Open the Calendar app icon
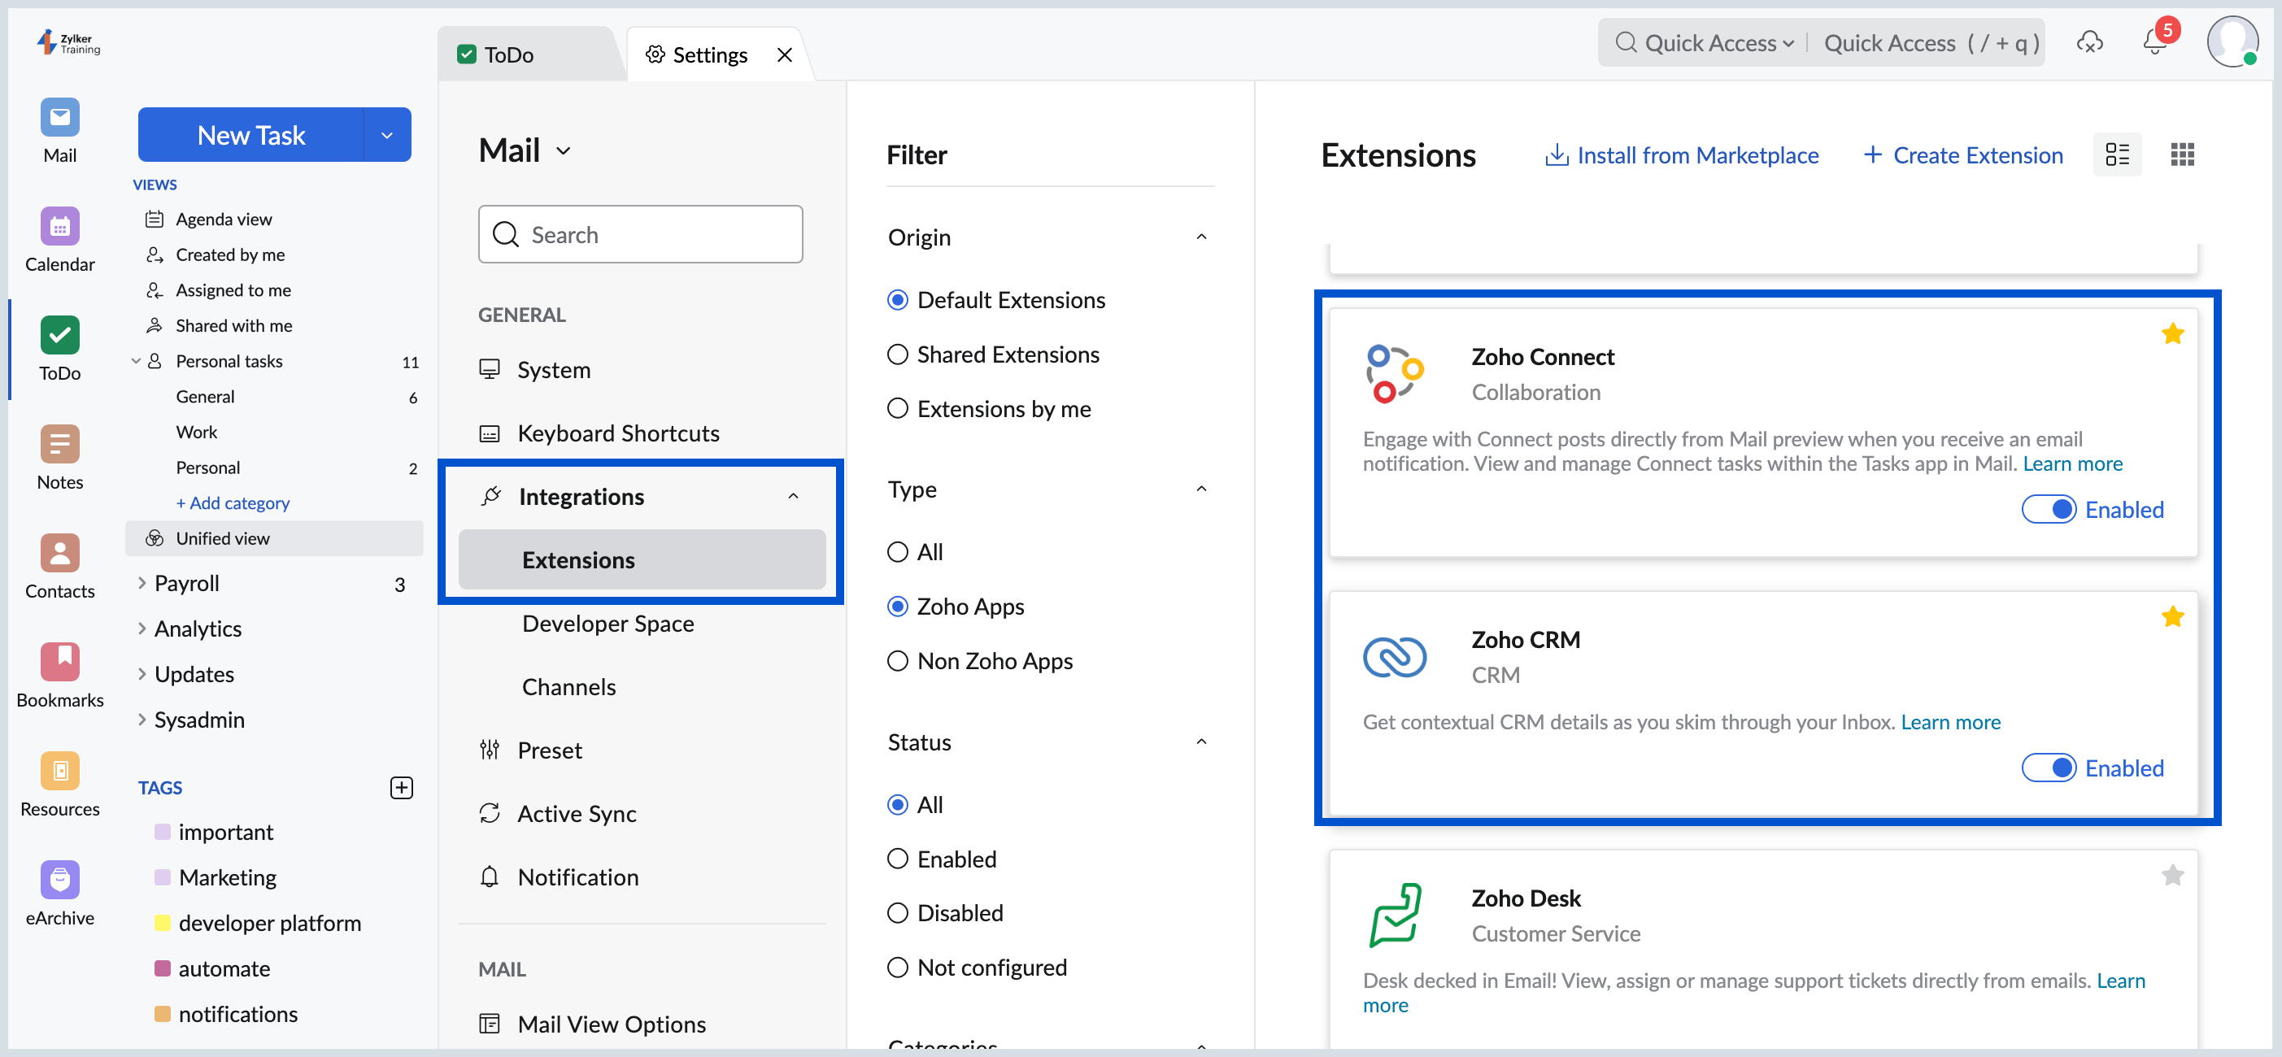Screen dimensions: 2282x1057 pyautogui.click(x=59, y=226)
